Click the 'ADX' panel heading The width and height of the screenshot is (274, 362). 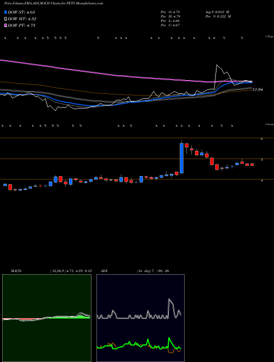pos(104,271)
